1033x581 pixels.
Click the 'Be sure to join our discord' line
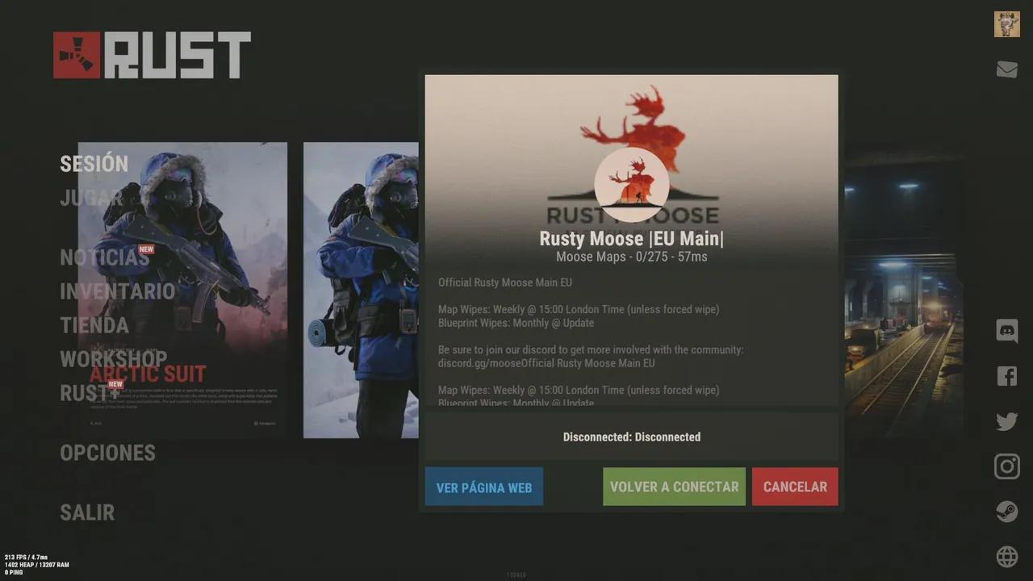coord(591,350)
